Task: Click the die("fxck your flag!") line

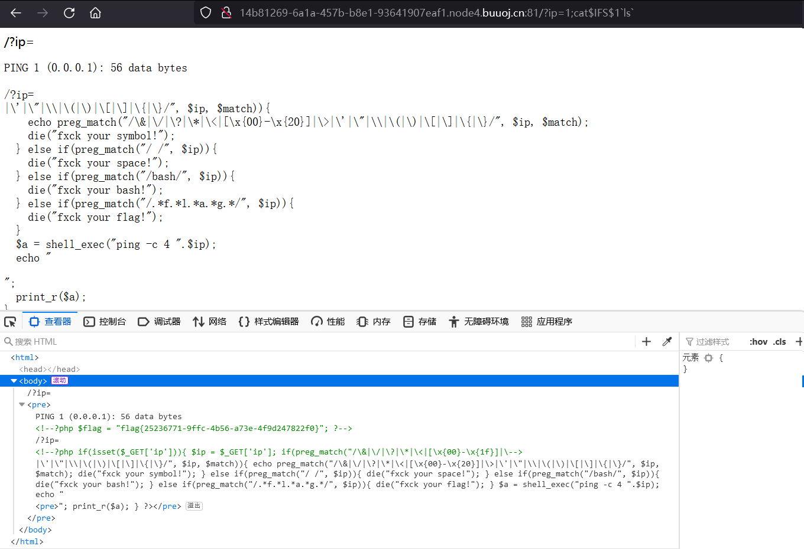Action: click(95, 217)
